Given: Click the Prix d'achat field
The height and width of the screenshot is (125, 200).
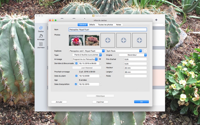Looking at the screenshot, I should pyautogui.click(x=135, y=59).
